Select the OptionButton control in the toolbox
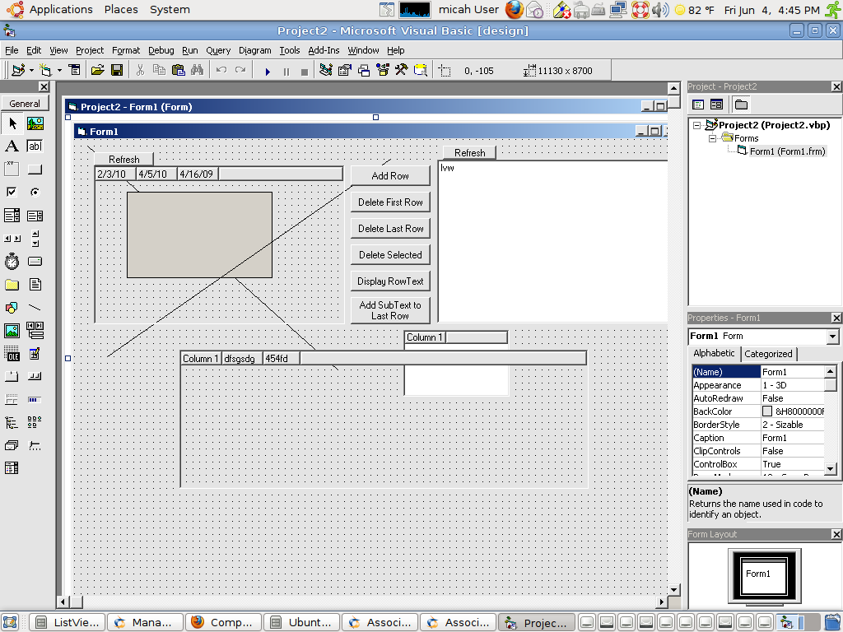Screen dimensions: 843x632 coord(34,192)
